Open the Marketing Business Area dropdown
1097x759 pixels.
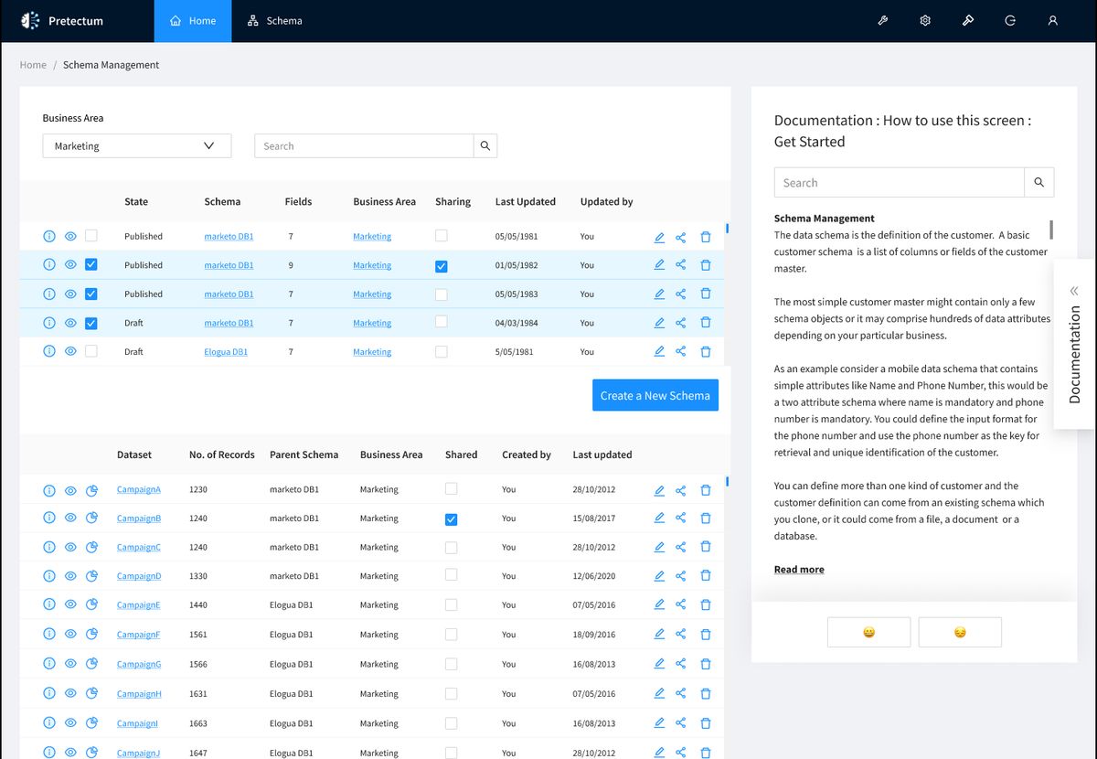(137, 146)
